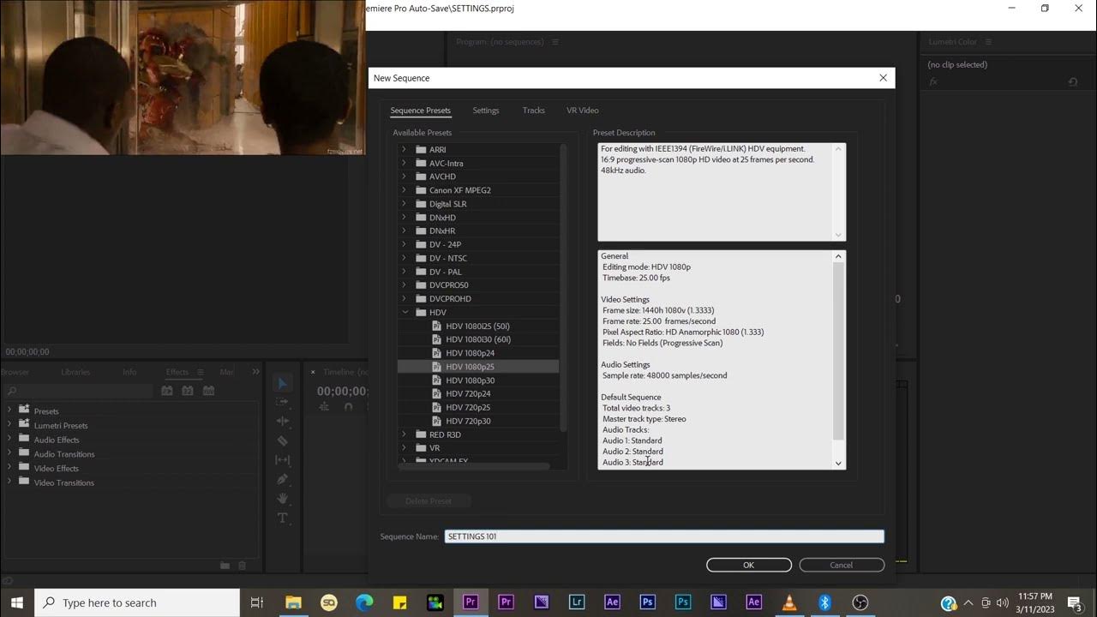This screenshot has height=617, width=1097.
Task: Open the notification center icon
Action: (1075, 602)
